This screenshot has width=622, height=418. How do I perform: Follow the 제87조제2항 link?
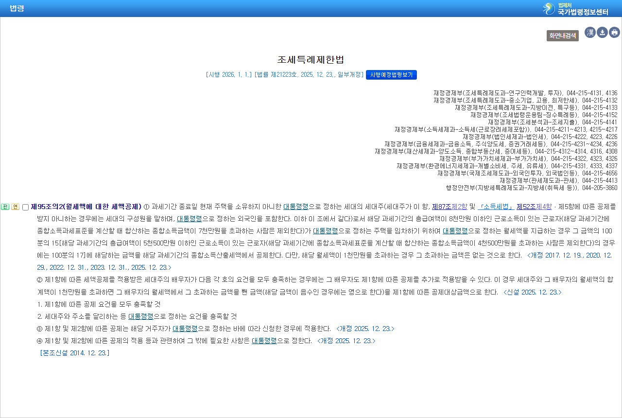(449, 207)
